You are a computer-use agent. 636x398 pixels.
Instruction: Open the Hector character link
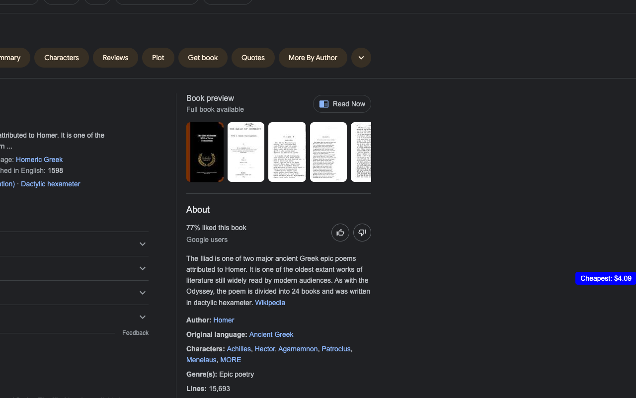click(265, 349)
